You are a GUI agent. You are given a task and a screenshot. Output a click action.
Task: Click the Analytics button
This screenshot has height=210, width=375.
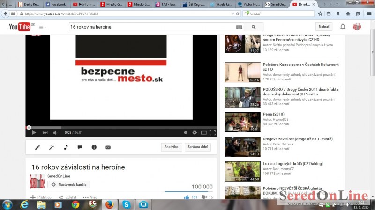(x=171, y=147)
